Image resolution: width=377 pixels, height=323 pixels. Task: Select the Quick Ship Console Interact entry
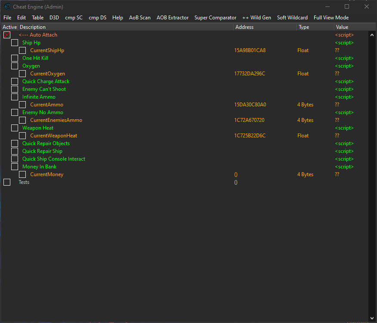click(x=54, y=159)
